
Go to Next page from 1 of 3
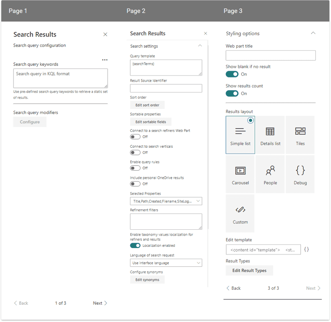pos(100,303)
